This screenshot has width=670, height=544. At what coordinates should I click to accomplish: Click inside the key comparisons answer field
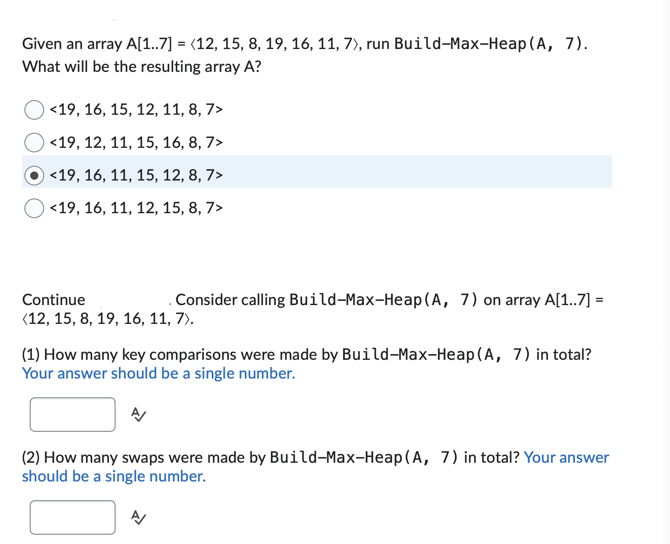click(x=72, y=415)
